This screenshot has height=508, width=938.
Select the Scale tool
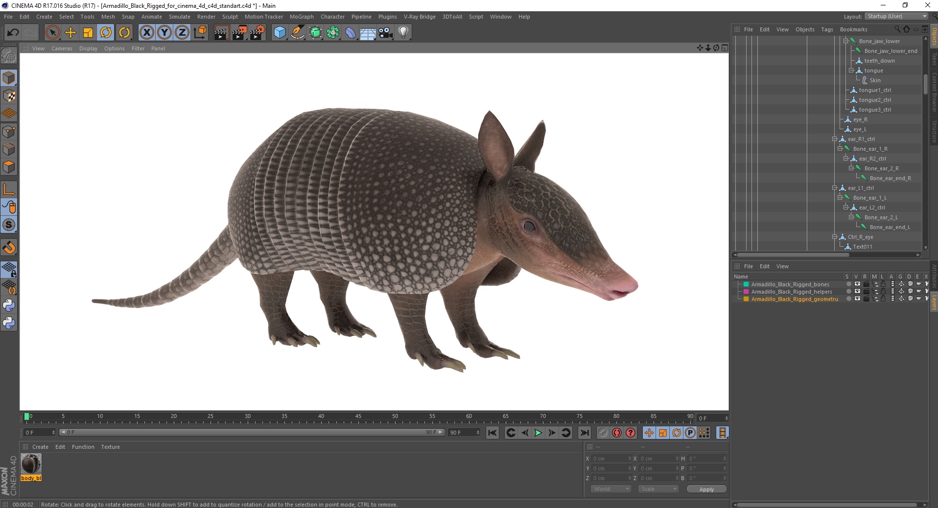point(88,33)
